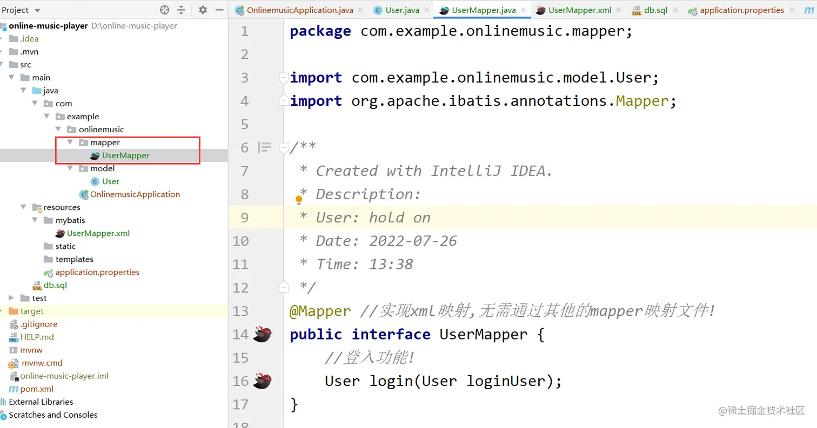The width and height of the screenshot is (817, 428).
Task: Collapse the resources folder
Action: tap(24, 207)
